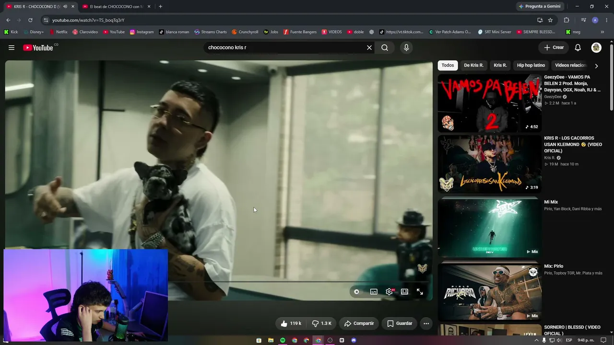
Task: Open more actions three-dot menu
Action: click(x=426, y=323)
